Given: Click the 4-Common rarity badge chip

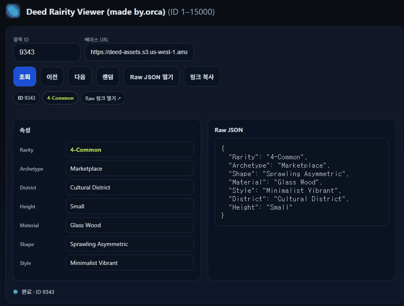Looking at the screenshot, I should pyautogui.click(x=60, y=98).
